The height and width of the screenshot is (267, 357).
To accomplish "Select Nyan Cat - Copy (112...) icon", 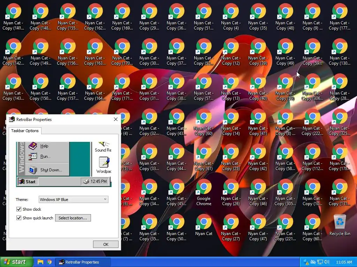I will (x=312, y=157).
